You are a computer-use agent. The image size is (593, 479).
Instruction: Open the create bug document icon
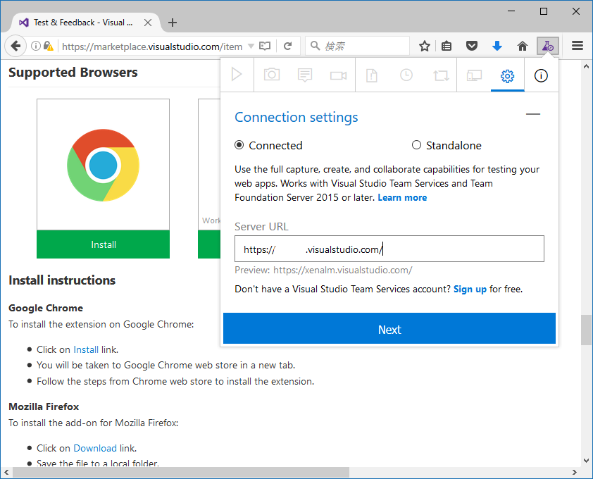(372, 75)
